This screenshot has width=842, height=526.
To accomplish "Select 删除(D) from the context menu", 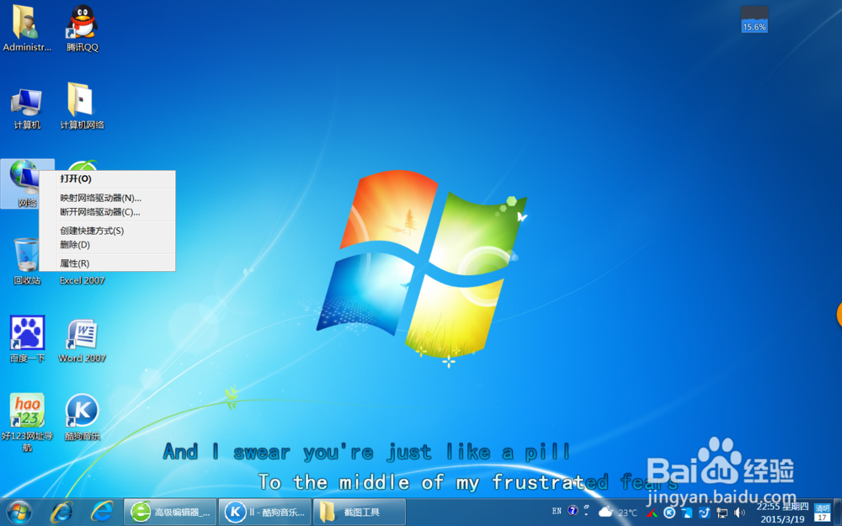I will click(x=108, y=245).
